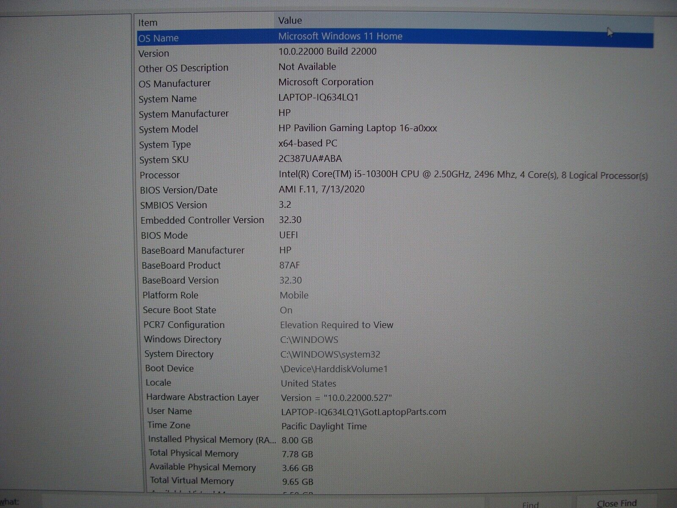The width and height of the screenshot is (677, 508).
Task: Click the System Type row
Action: [x=395, y=144]
